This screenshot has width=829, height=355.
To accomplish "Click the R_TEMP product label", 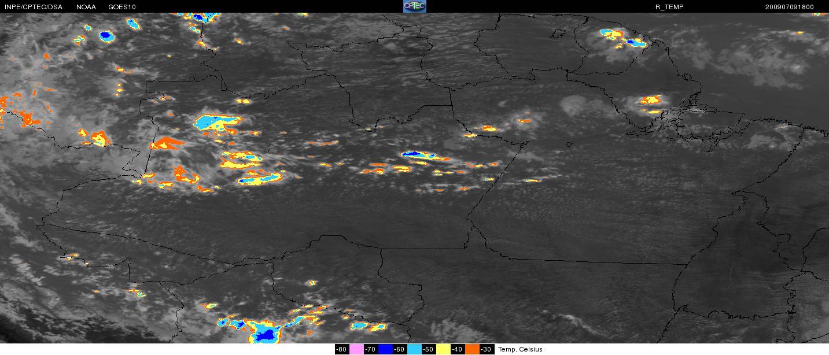I will 669,7.
